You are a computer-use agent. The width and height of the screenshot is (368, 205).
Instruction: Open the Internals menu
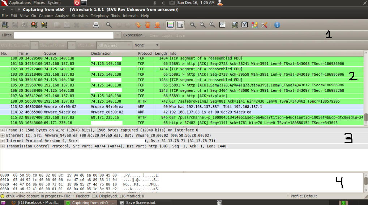coord(130,16)
